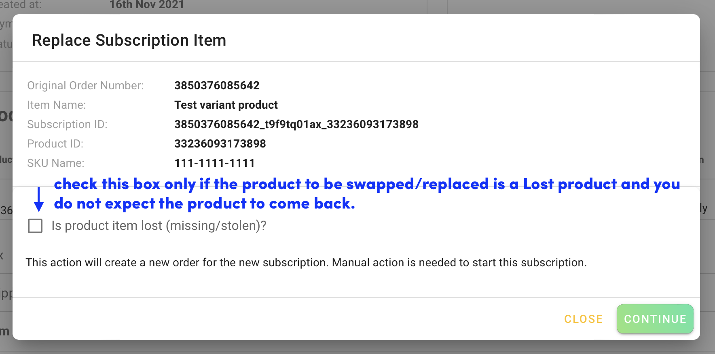The height and width of the screenshot is (354, 715).
Task: Click the subscription ID value text
Action: (x=296, y=124)
